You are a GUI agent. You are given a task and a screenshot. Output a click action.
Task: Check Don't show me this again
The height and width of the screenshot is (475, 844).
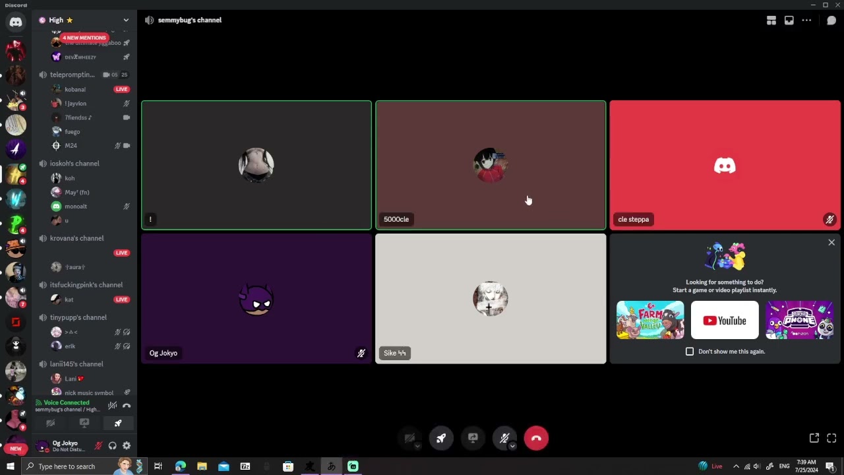[690, 352]
